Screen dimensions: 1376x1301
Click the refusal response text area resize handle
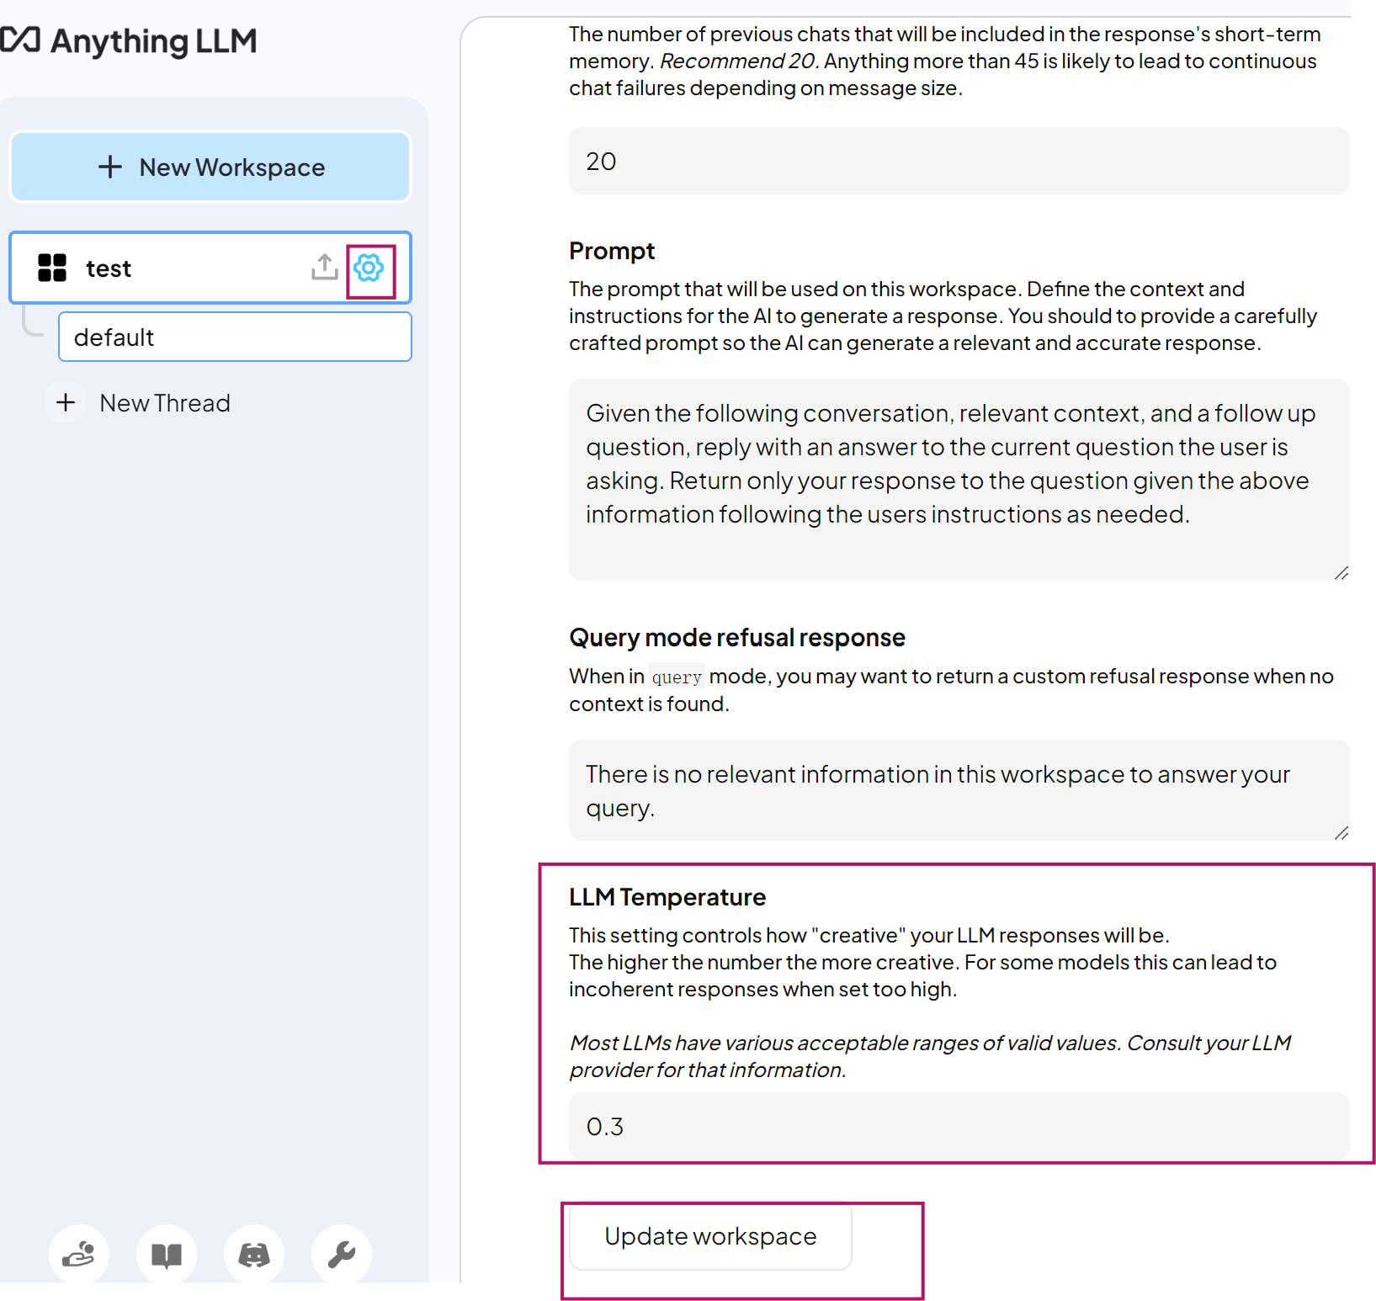pyautogui.click(x=1341, y=833)
